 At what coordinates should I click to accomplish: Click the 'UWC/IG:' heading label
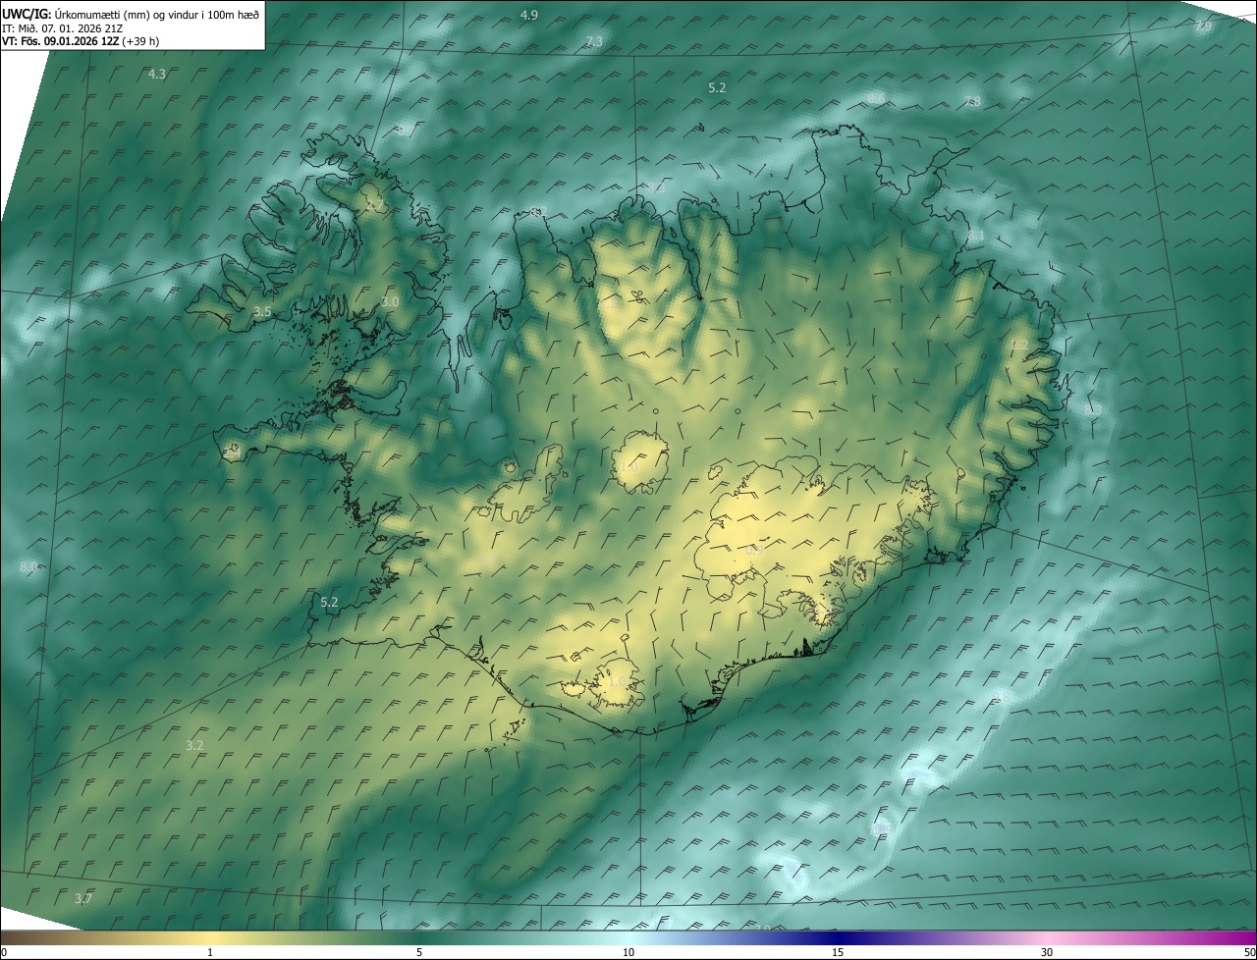(27, 14)
